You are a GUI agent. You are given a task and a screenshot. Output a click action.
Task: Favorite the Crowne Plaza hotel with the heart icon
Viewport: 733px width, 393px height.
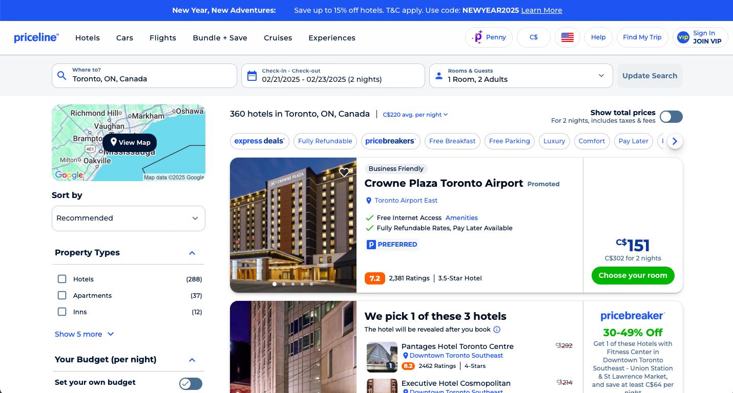[344, 172]
